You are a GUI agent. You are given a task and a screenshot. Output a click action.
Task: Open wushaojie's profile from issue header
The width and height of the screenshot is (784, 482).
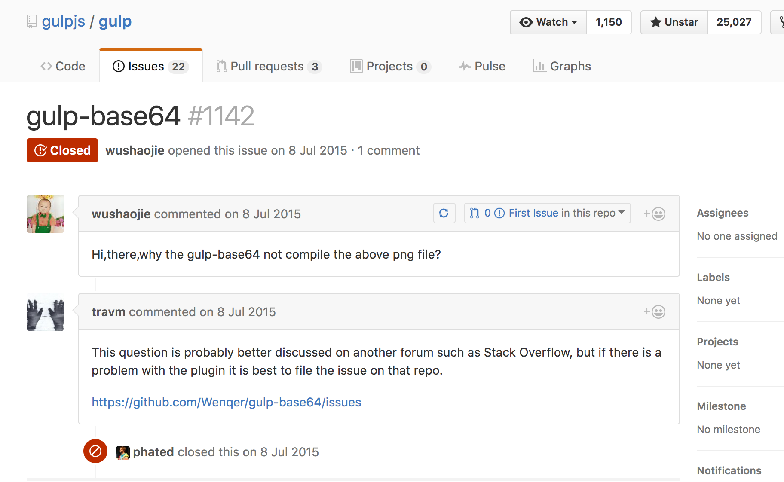135,150
